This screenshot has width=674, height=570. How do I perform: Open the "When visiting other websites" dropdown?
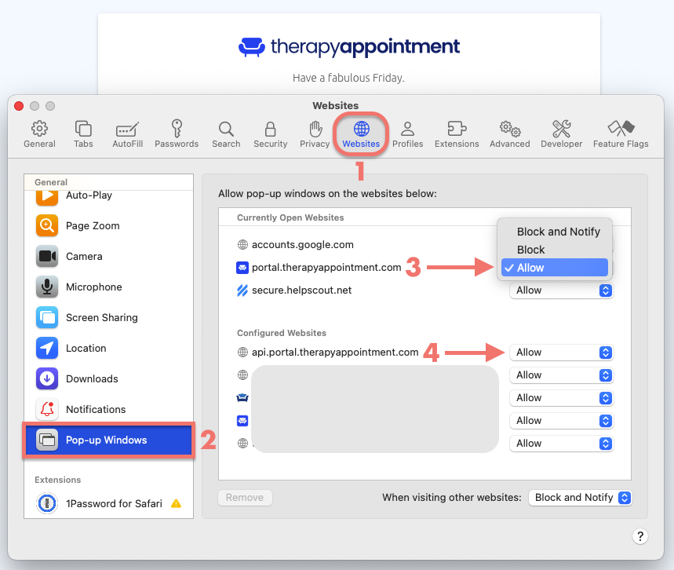[x=581, y=498]
